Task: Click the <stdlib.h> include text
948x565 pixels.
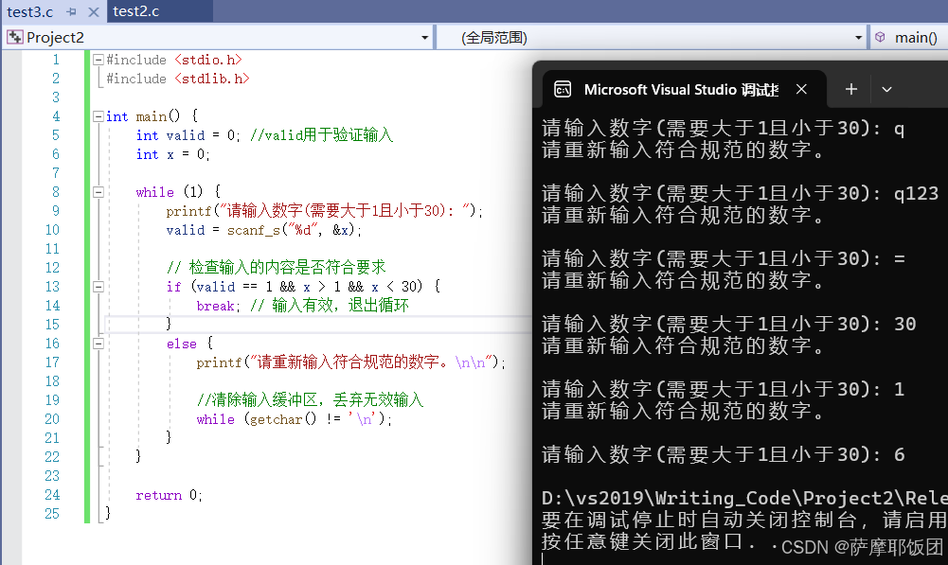Action: [212, 79]
